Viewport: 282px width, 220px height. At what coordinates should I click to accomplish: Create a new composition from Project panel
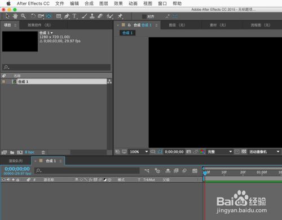[x=20, y=152]
